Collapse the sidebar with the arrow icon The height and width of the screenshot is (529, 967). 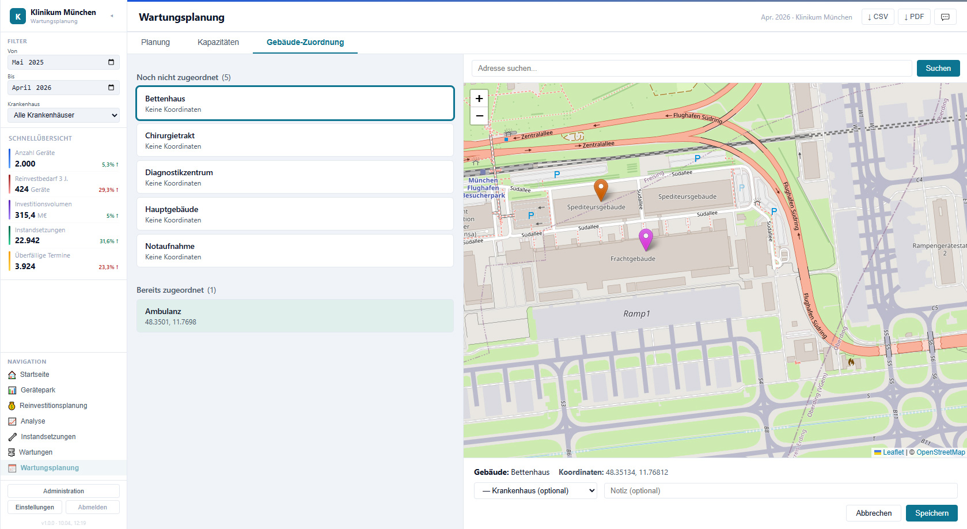coord(112,16)
